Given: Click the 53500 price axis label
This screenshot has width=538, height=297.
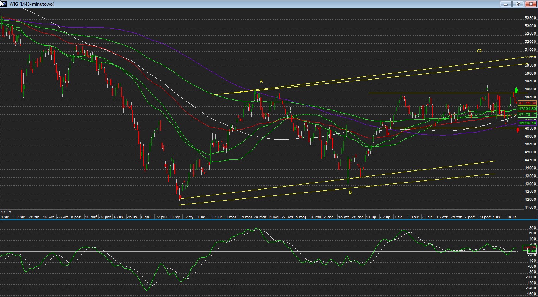Looking at the screenshot, I should [530, 18].
